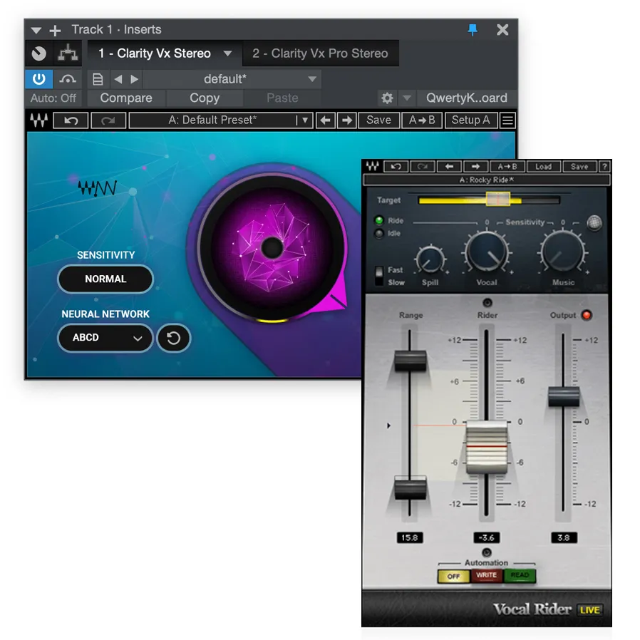640x640 pixels.
Task: Set Automation to READ
Action: [x=520, y=576]
